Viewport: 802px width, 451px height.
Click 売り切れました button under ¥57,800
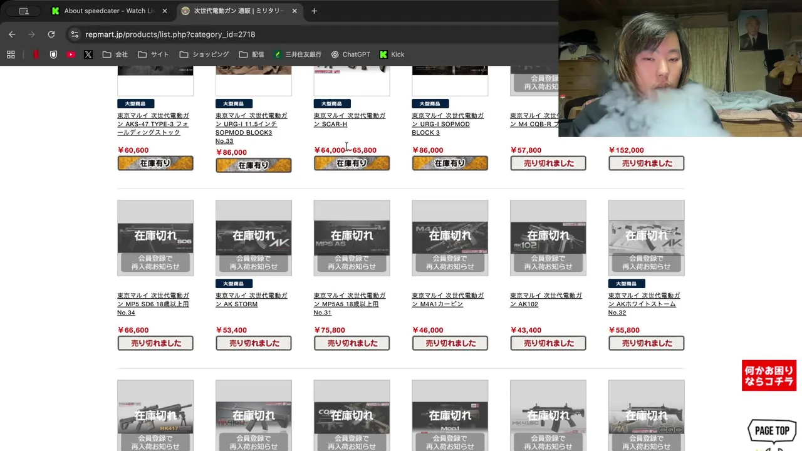tap(548, 163)
